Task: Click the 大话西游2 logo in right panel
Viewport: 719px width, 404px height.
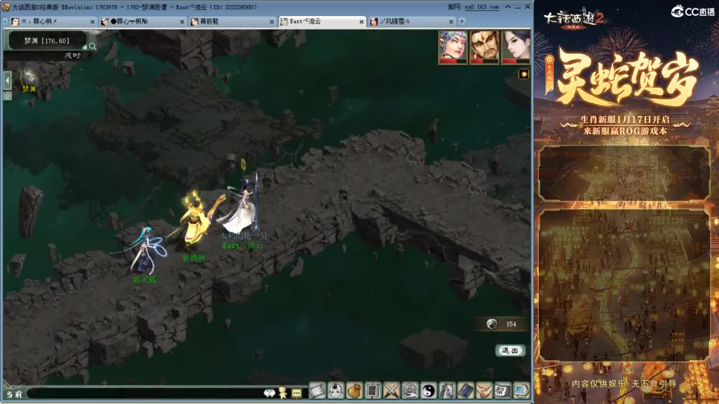Action: click(x=573, y=19)
